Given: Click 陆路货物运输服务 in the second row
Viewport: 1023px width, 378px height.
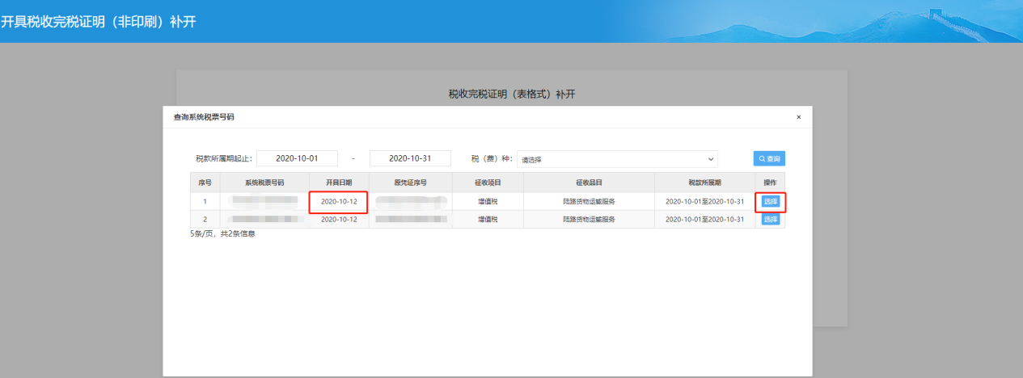Looking at the screenshot, I should (x=589, y=220).
